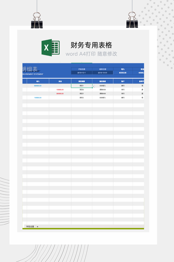Click the 财务专用表格 heading text
Screen dimensions: 174x262
91,45
